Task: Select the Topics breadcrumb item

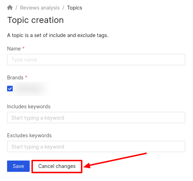Action: click(75, 8)
